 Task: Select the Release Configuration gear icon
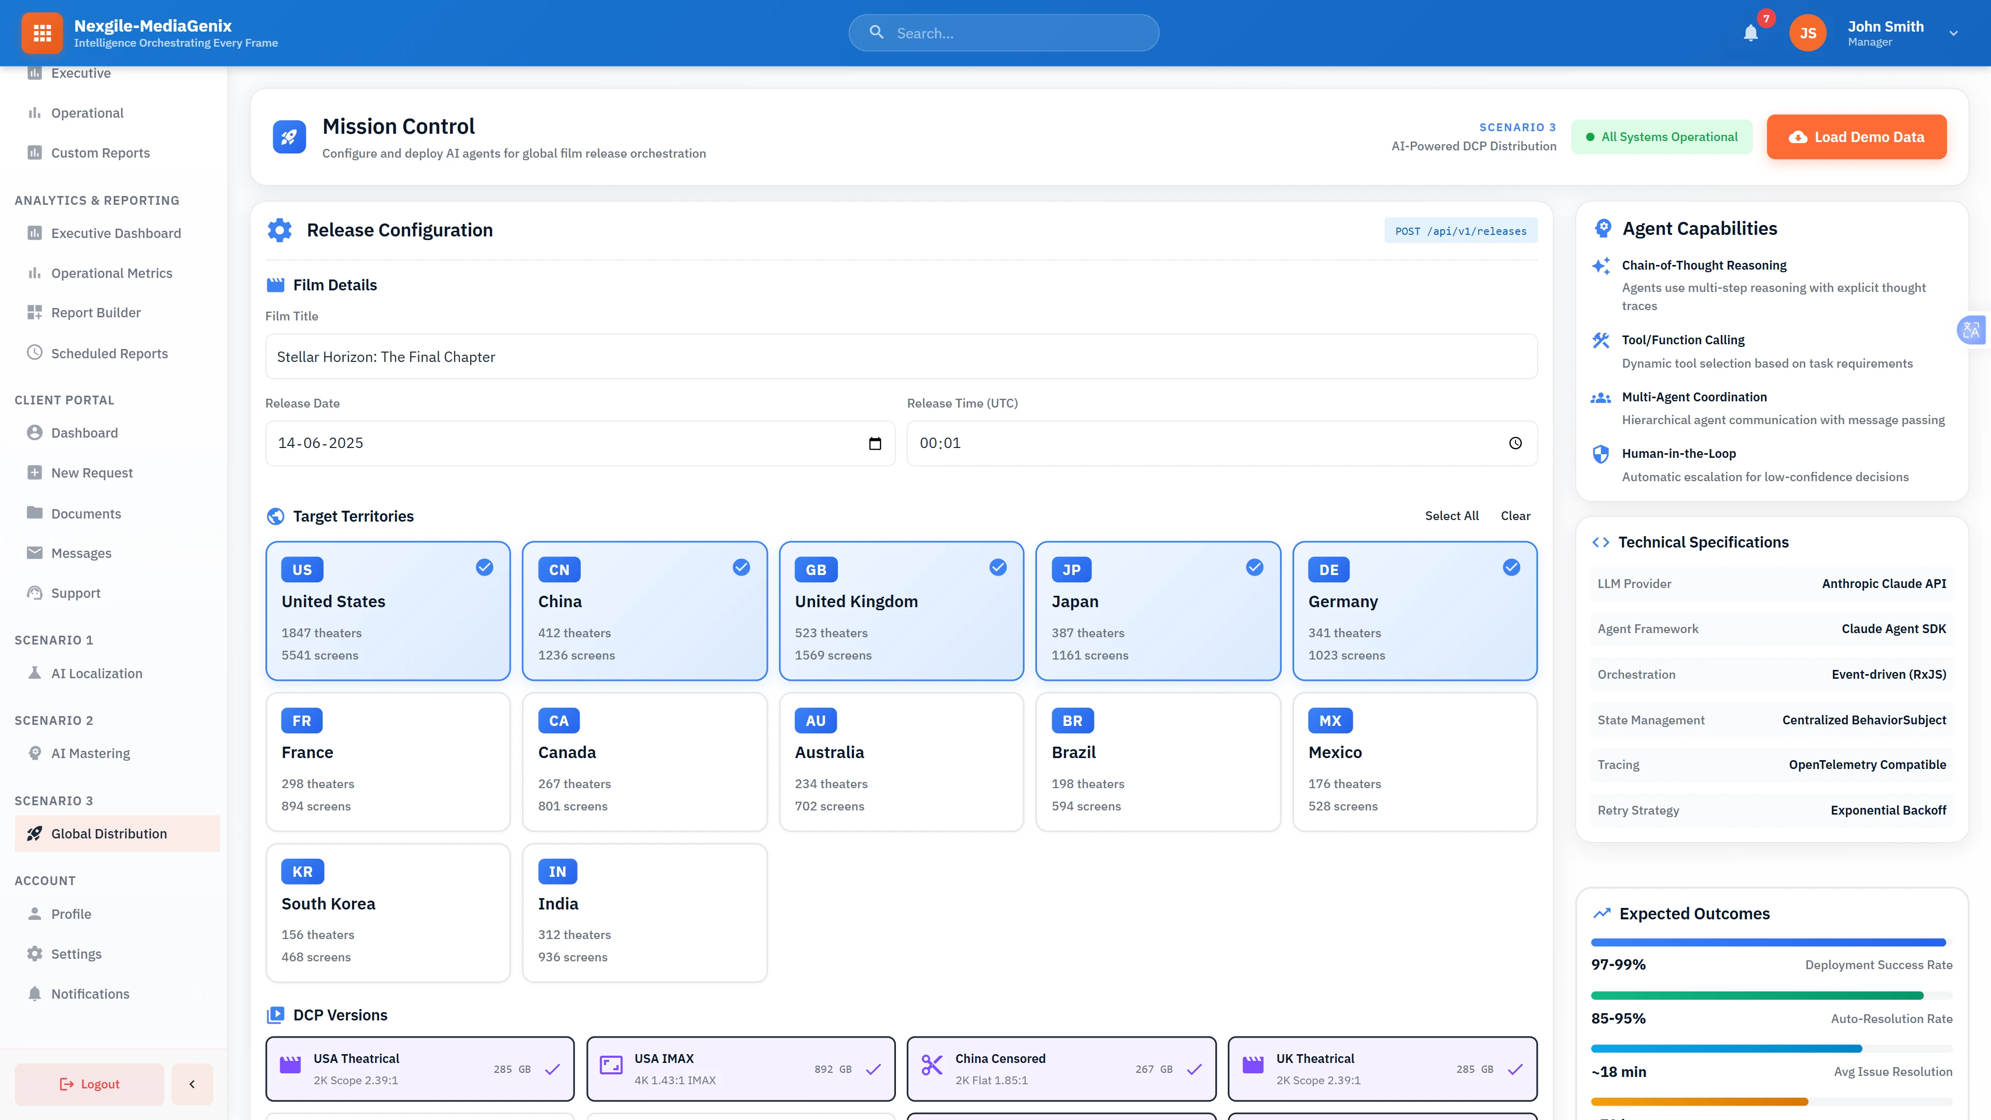click(x=279, y=230)
